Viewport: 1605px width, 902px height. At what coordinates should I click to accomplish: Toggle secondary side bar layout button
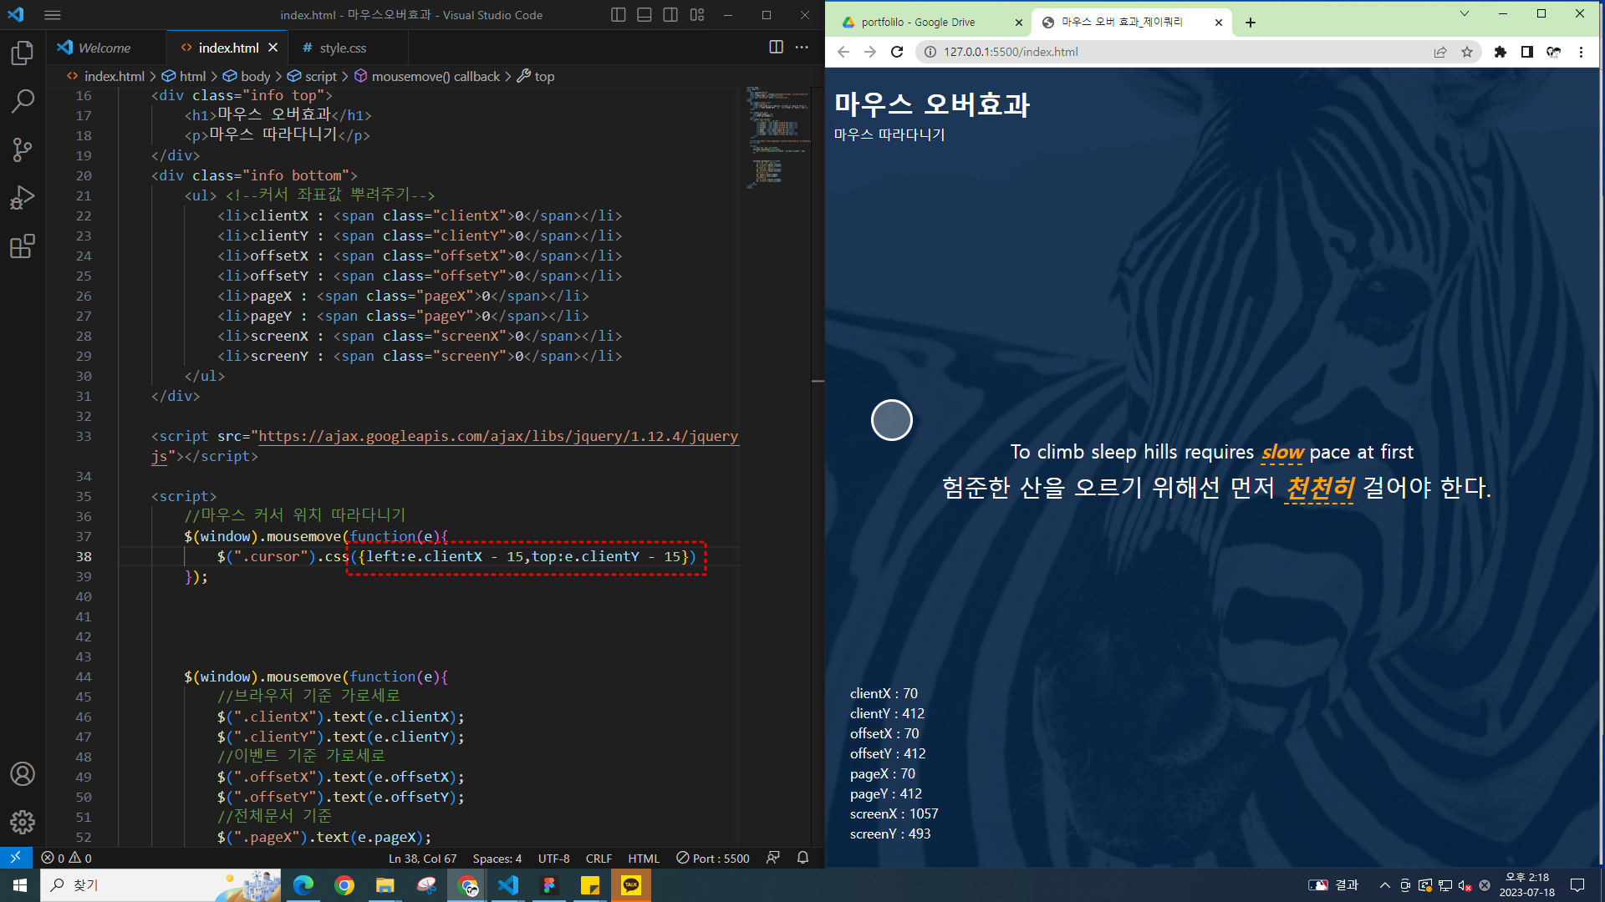tap(670, 15)
